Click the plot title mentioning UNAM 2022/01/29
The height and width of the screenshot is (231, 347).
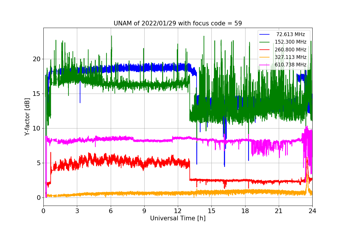tap(178, 23)
